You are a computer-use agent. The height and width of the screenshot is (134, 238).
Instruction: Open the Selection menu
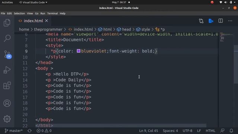click(x=19, y=13)
